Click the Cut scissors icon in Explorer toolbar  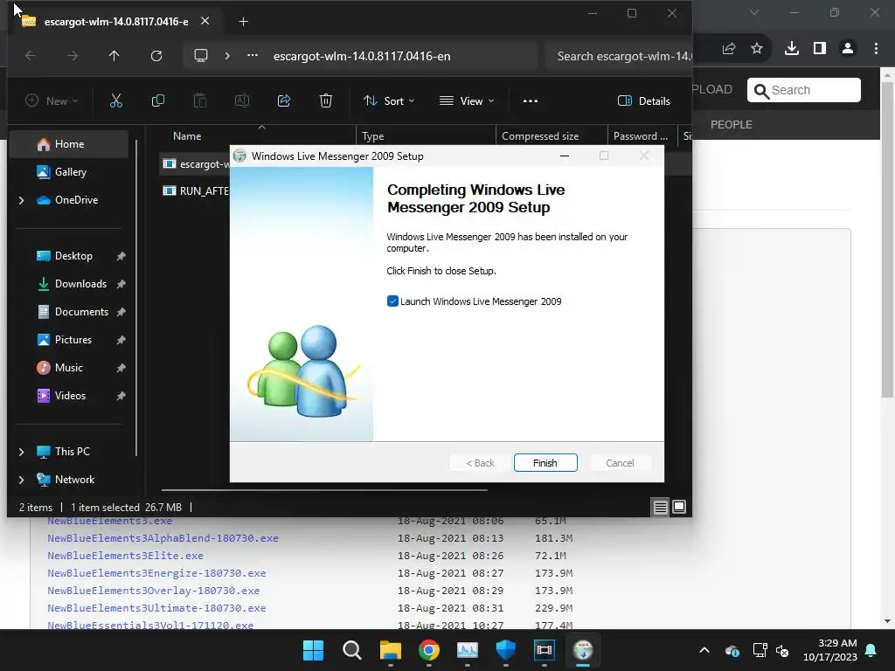click(x=116, y=101)
